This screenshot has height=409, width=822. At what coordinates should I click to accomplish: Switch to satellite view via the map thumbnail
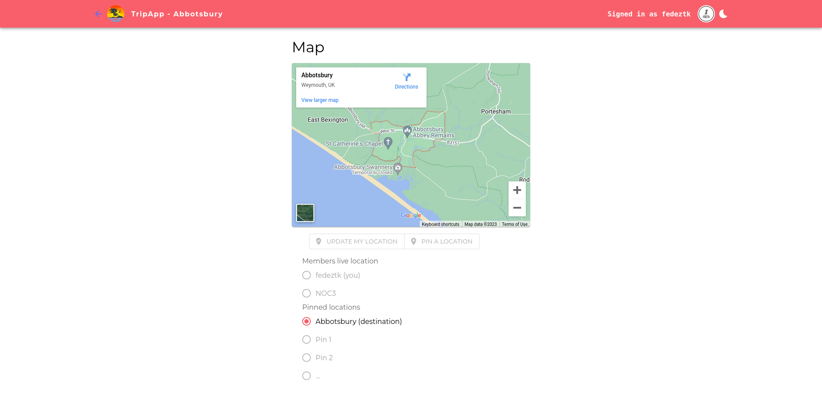pyautogui.click(x=305, y=212)
